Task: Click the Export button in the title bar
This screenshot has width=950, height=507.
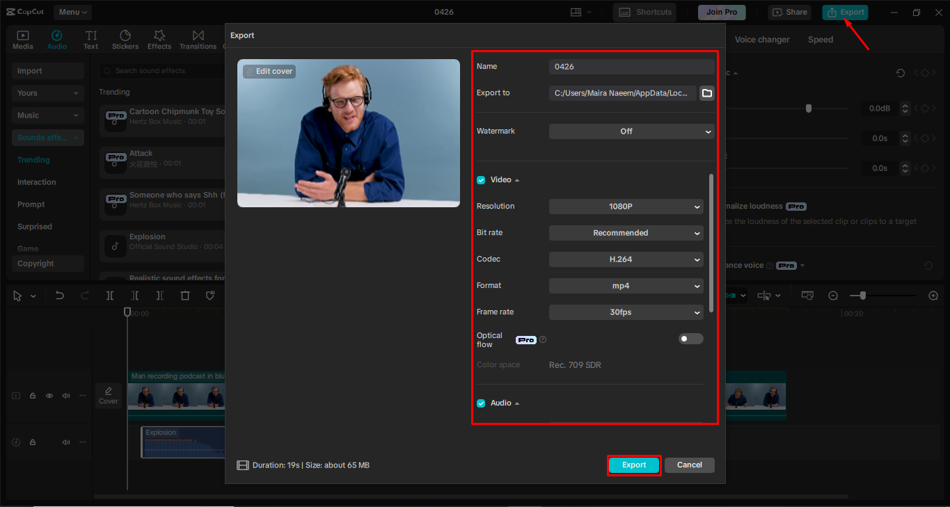Action: click(845, 12)
